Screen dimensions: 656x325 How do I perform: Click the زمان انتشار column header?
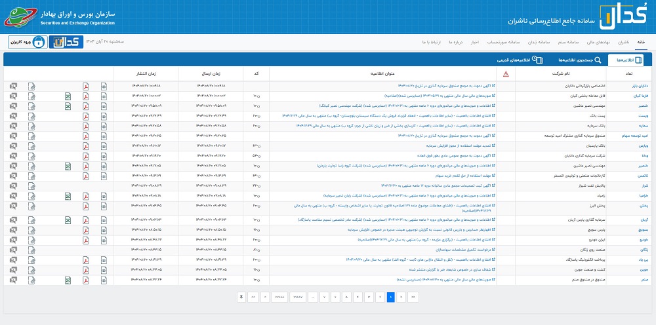tap(146, 74)
